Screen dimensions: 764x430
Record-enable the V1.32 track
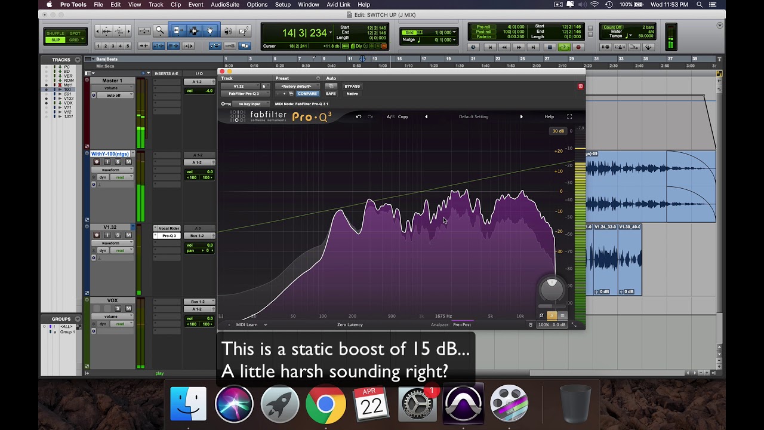tap(97, 235)
